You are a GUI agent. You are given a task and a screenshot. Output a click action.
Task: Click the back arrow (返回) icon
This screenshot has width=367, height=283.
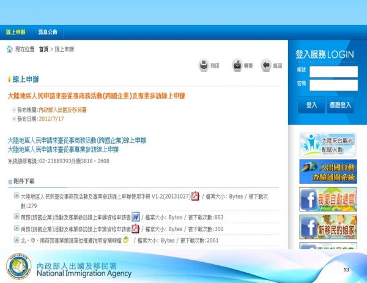click(266, 65)
